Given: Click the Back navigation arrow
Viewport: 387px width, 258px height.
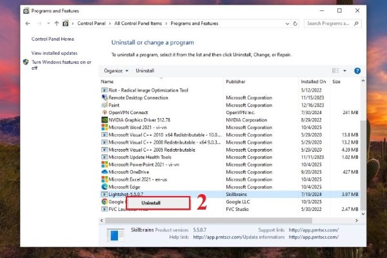Looking at the screenshot, I should tap(28, 23).
